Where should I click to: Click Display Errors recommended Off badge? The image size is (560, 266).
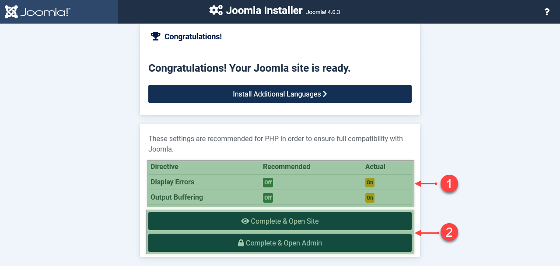click(268, 183)
